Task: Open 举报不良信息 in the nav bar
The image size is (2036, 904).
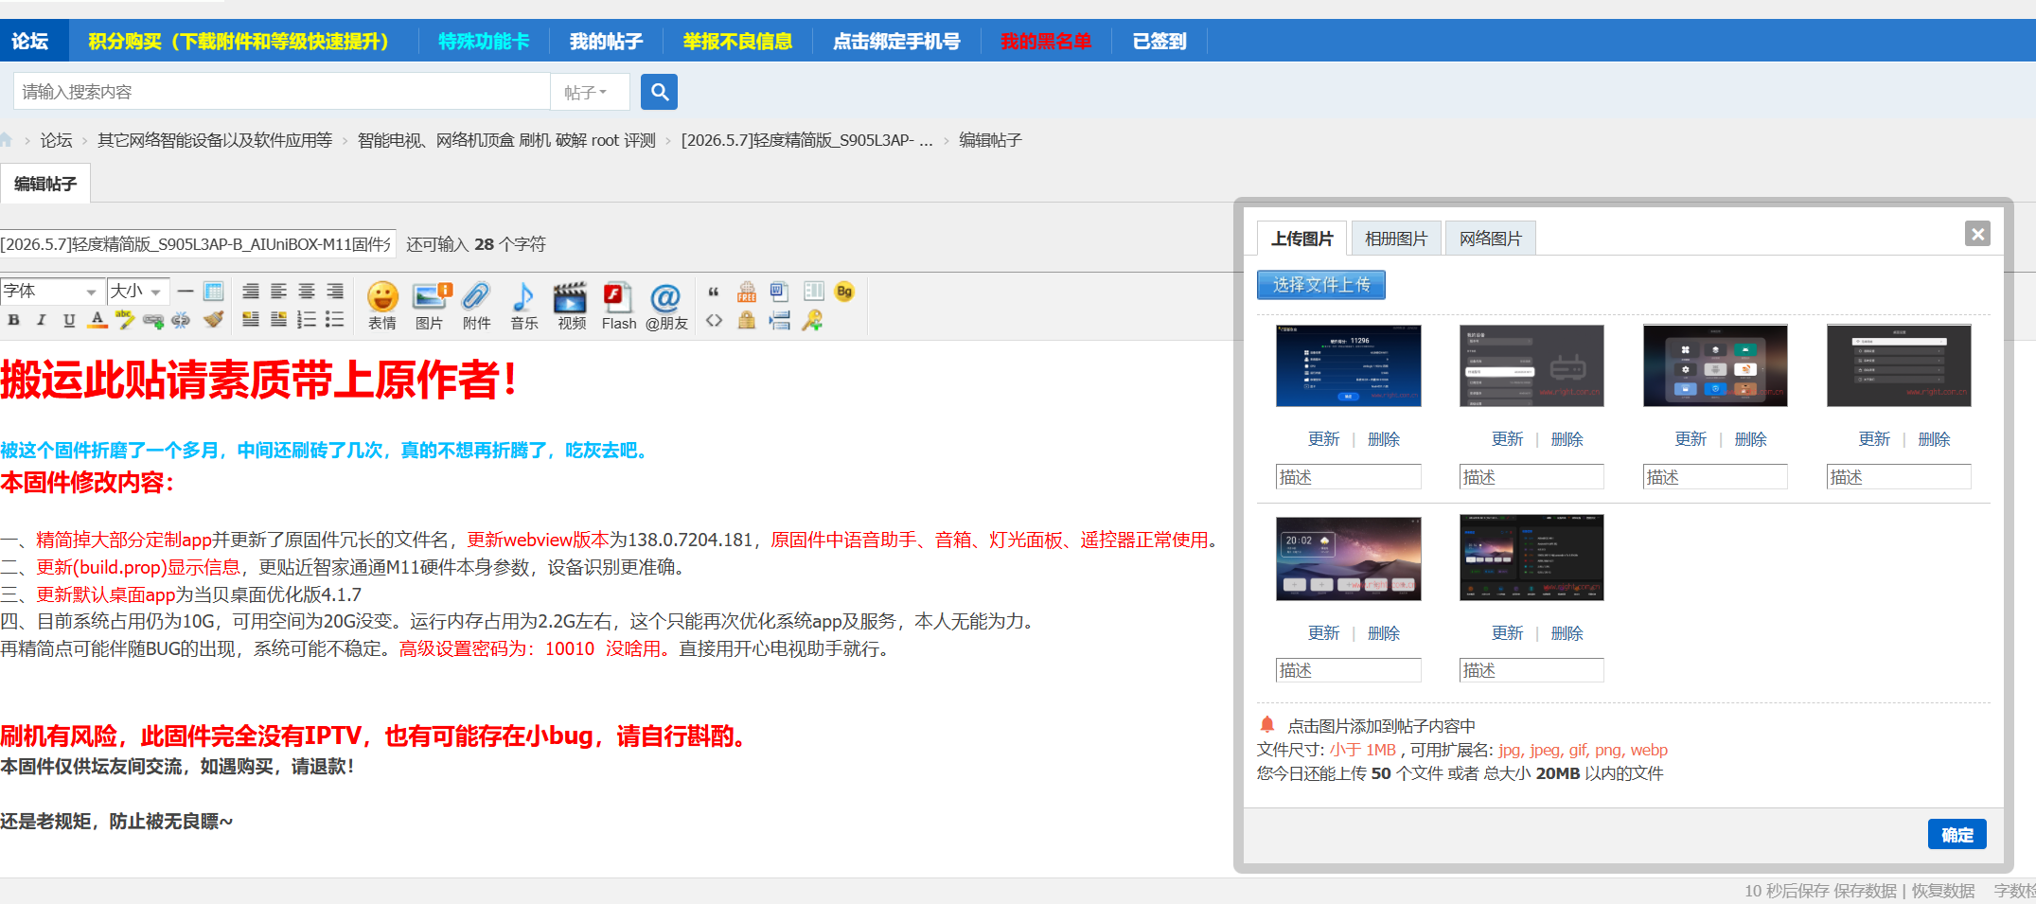Action: pyautogui.click(x=737, y=41)
